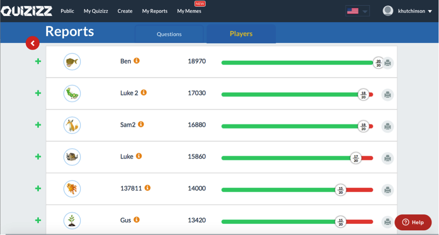
Task: Click the red Help button
Action: (413, 222)
